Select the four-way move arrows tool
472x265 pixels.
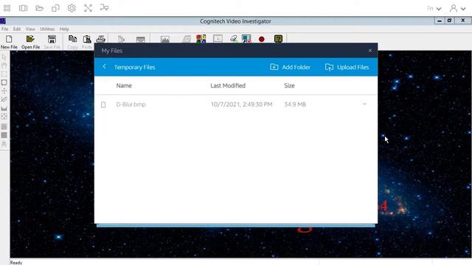tap(4, 91)
